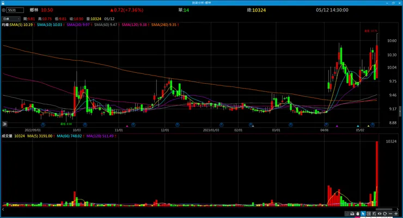The height and width of the screenshot is (218, 403).
Task: Click the 10324 volume axis label
Action: click(391, 141)
